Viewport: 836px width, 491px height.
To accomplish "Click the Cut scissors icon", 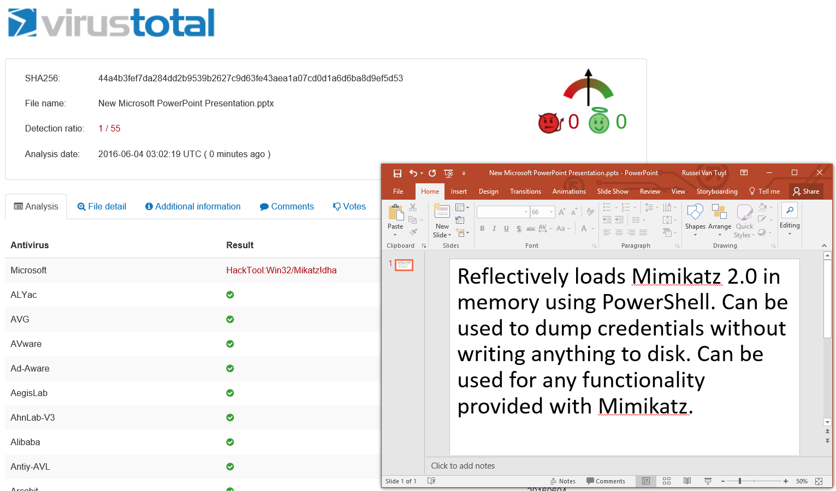I will coord(413,207).
